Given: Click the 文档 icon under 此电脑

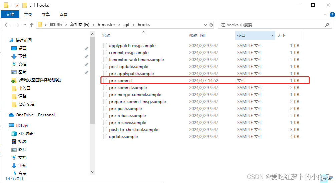Looking at the screenshot, I should click(14, 158).
